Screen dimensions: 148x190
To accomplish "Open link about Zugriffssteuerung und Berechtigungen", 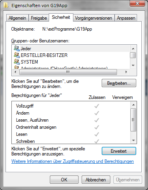I will pyautogui.click(x=73, y=161).
